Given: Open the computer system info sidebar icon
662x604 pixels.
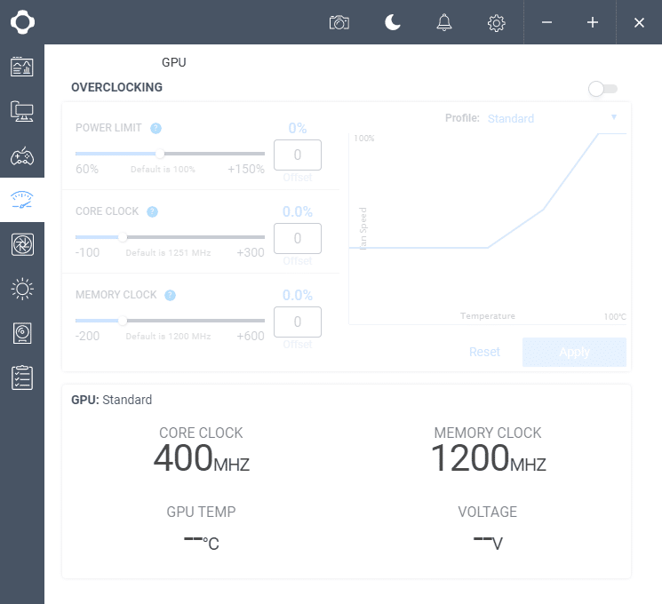Looking at the screenshot, I should point(21,111).
